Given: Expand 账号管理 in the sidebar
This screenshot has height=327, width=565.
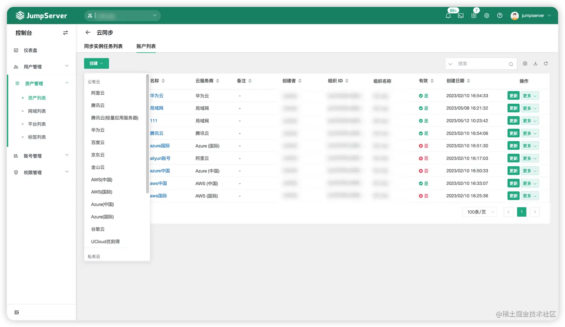Looking at the screenshot, I should (67, 155).
